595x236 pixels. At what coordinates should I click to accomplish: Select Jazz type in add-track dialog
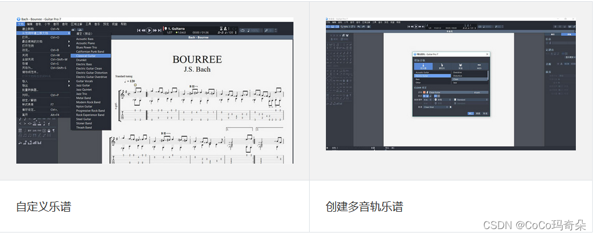pos(470,83)
